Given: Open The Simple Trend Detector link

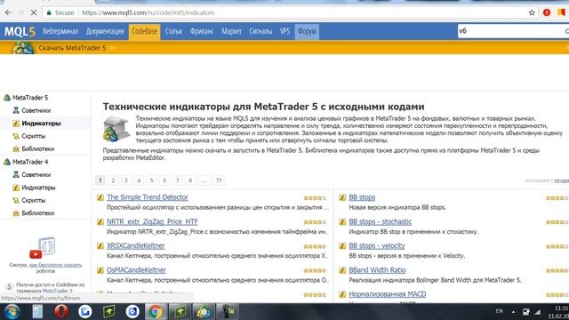Looking at the screenshot, I should tap(148, 197).
